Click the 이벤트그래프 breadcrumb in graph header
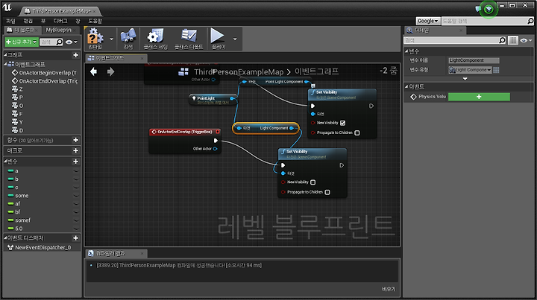537x300 pixels. [316, 71]
